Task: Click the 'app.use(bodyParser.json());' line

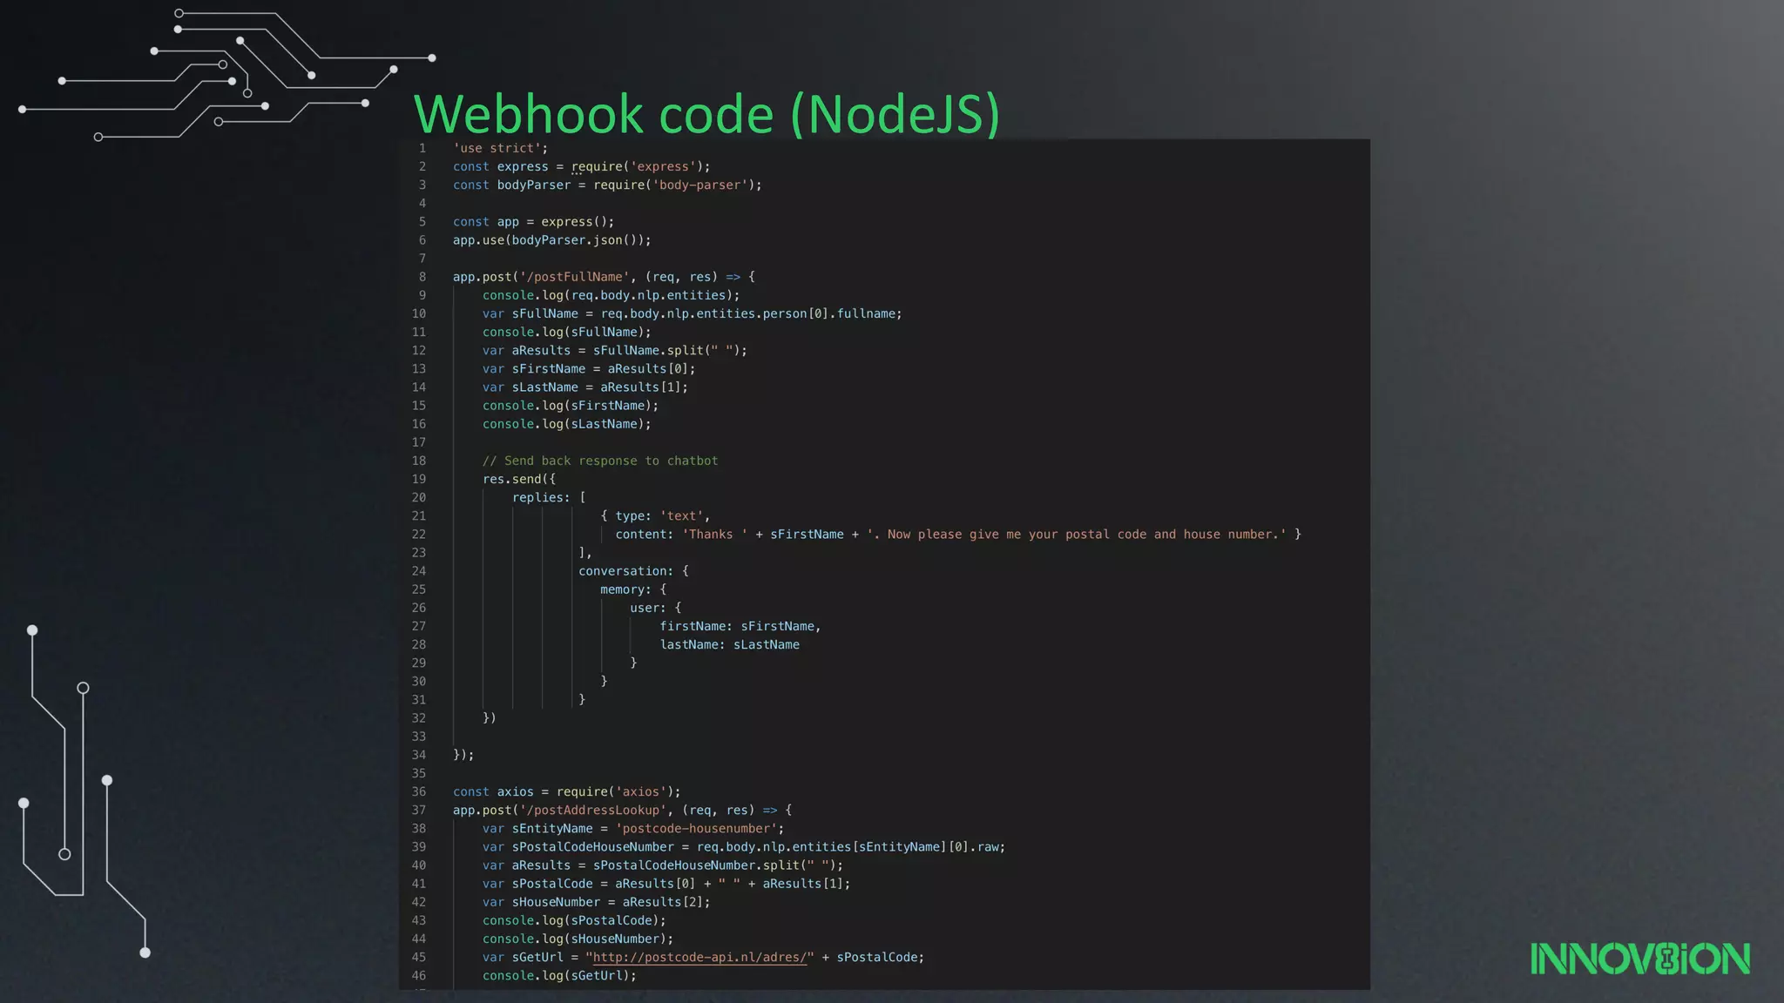Action: (x=552, y=239)
